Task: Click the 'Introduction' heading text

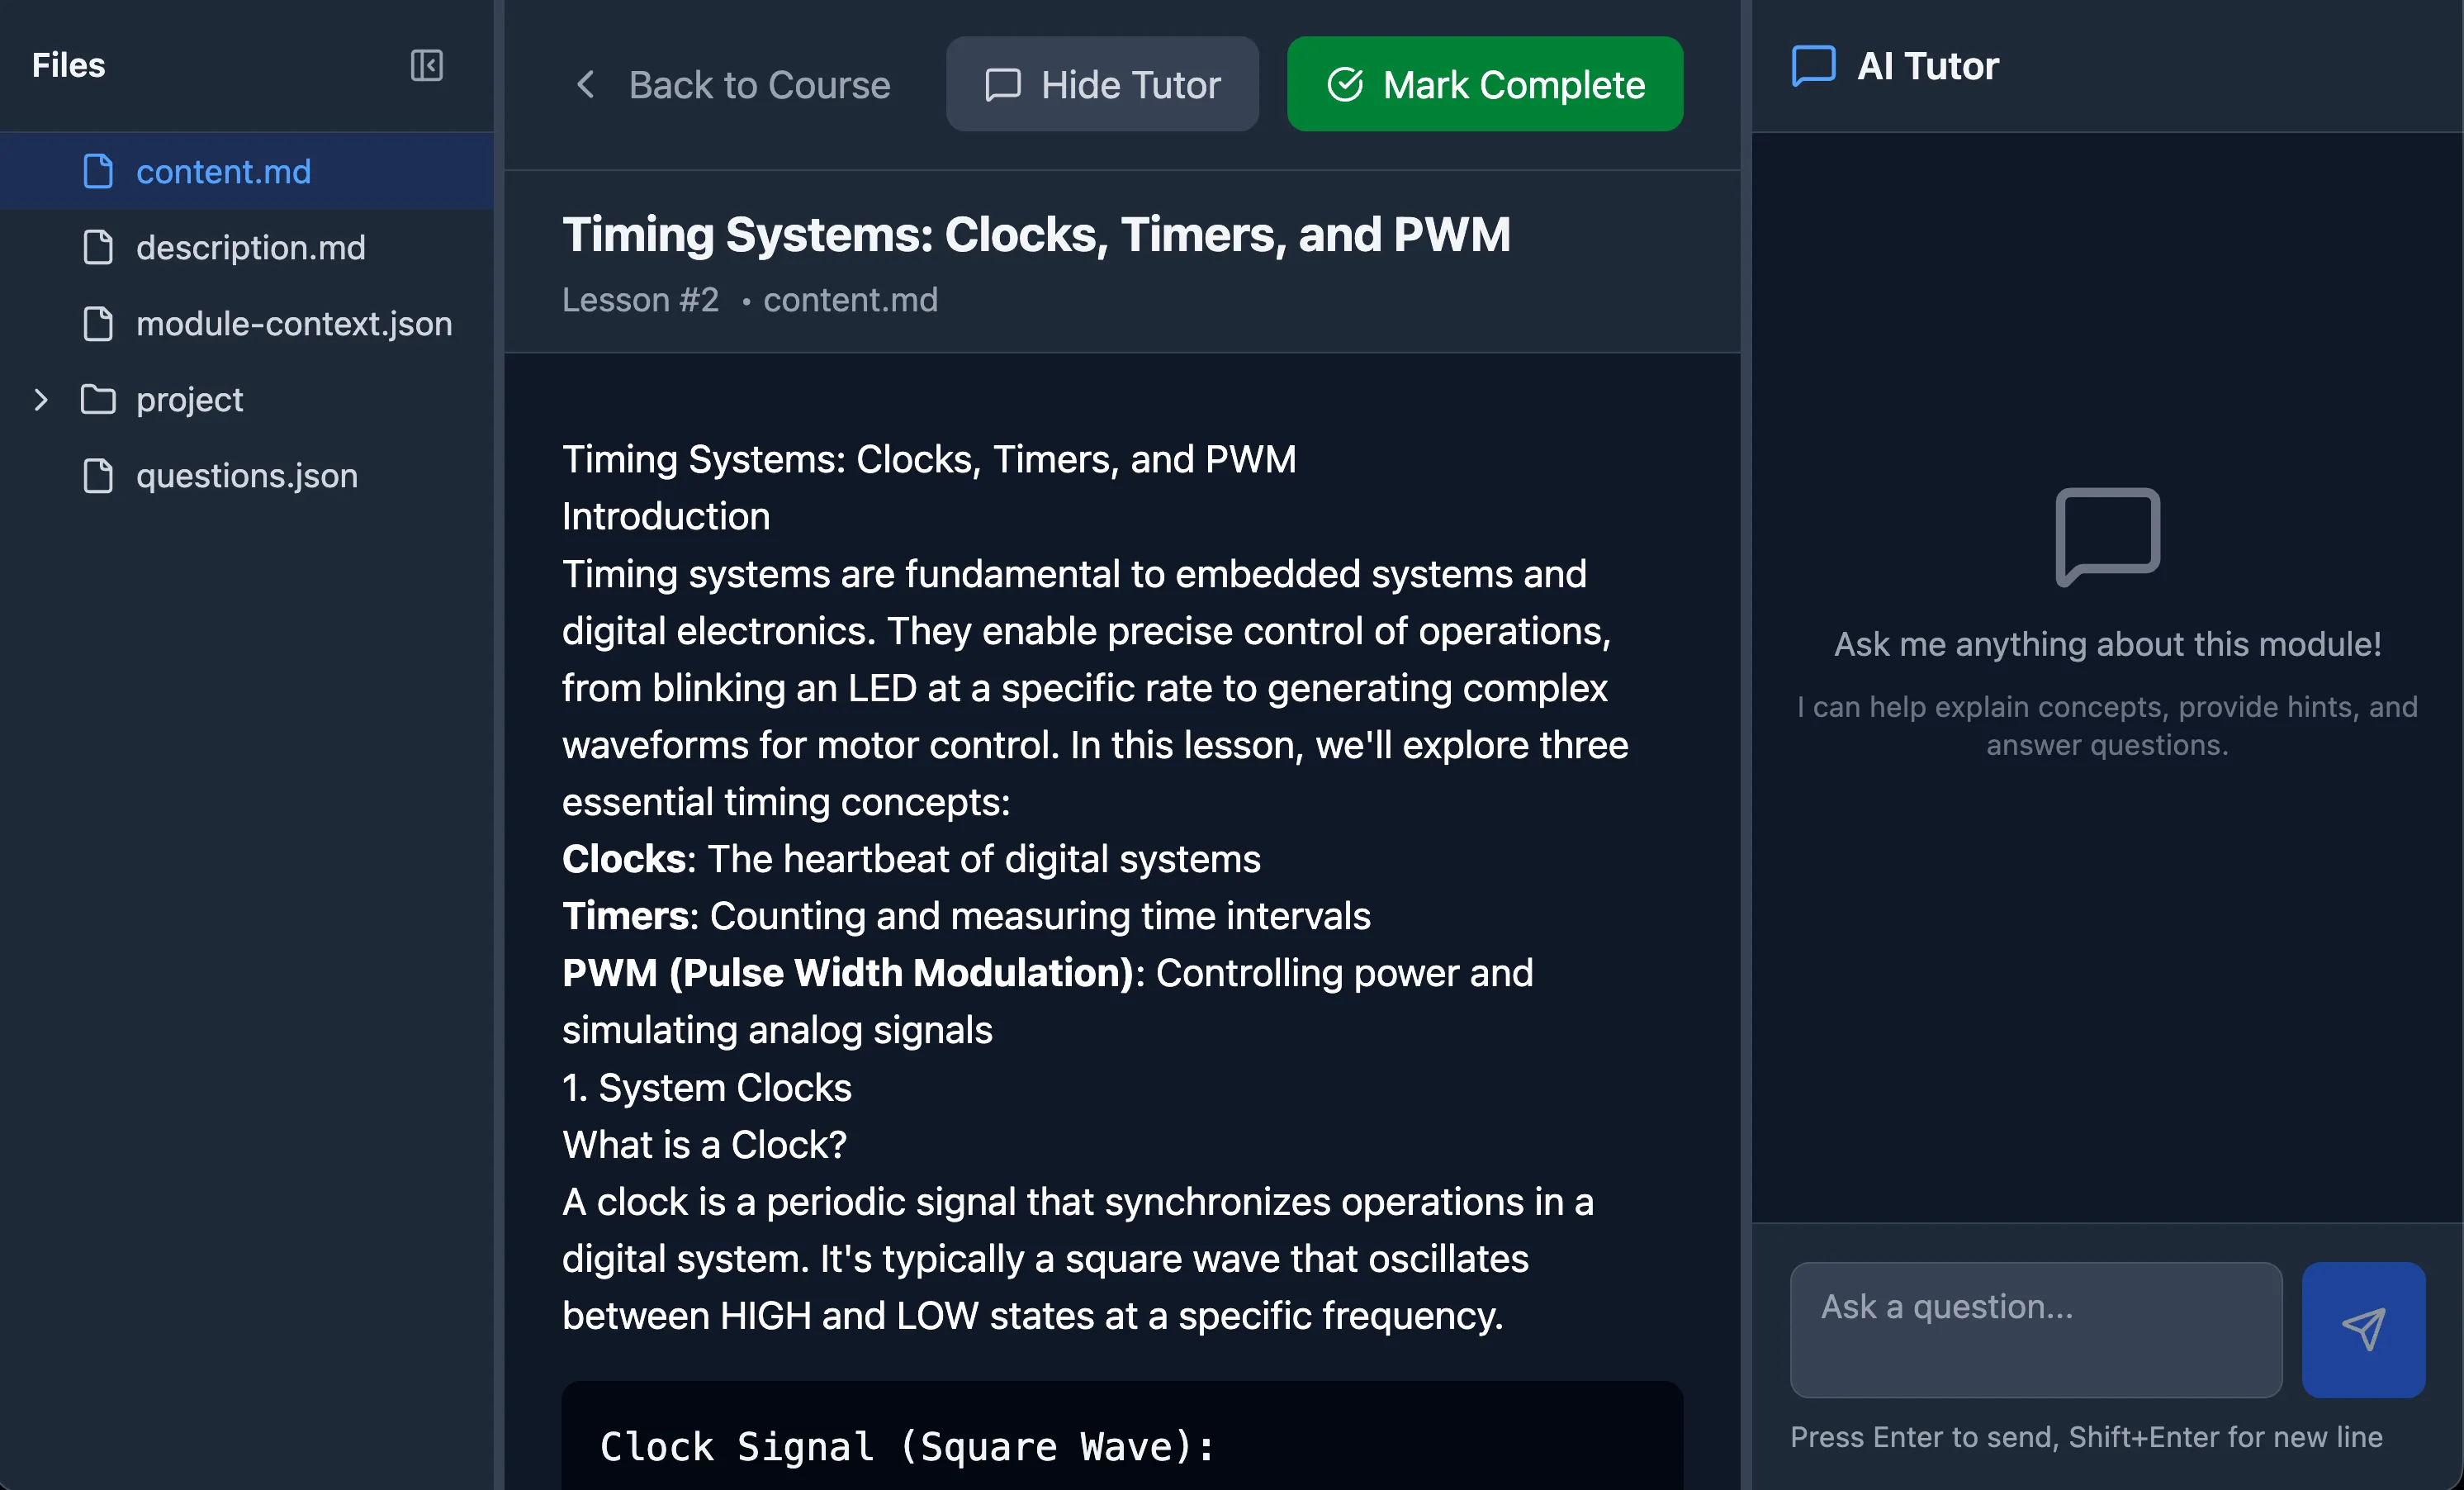Action: point(666,516)
